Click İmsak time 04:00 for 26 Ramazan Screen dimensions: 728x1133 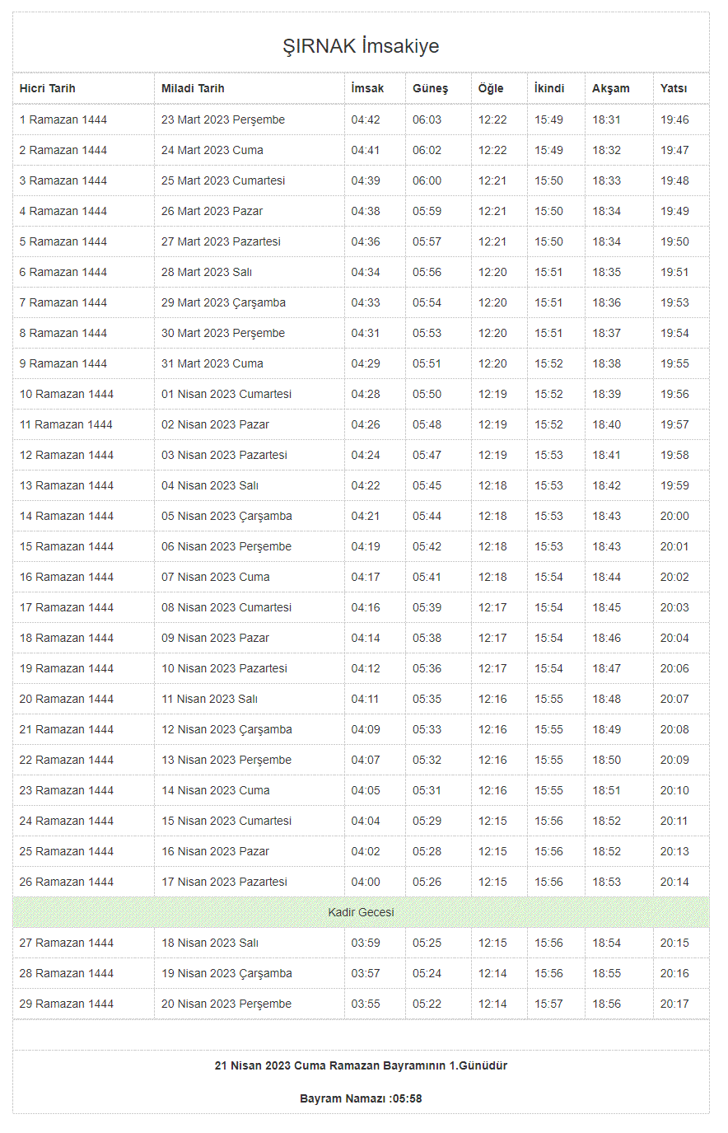(x=366, y=882)
